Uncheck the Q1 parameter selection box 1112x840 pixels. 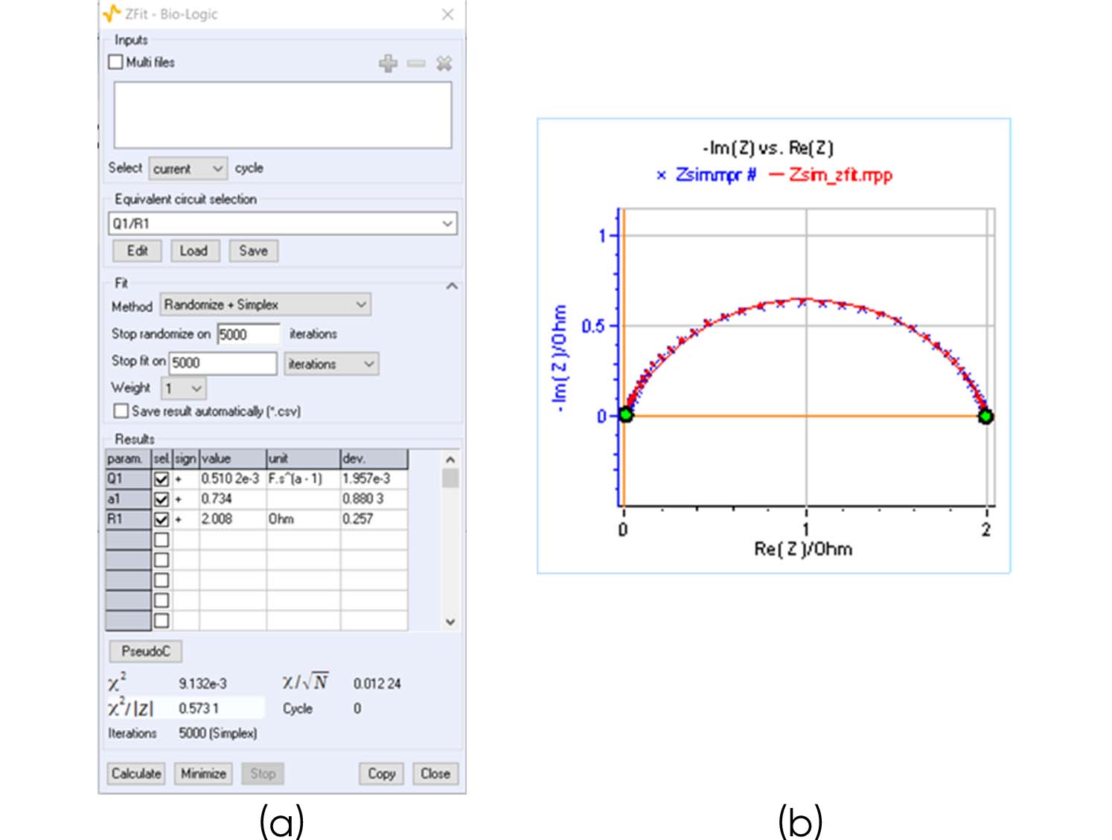click(162, 479)
